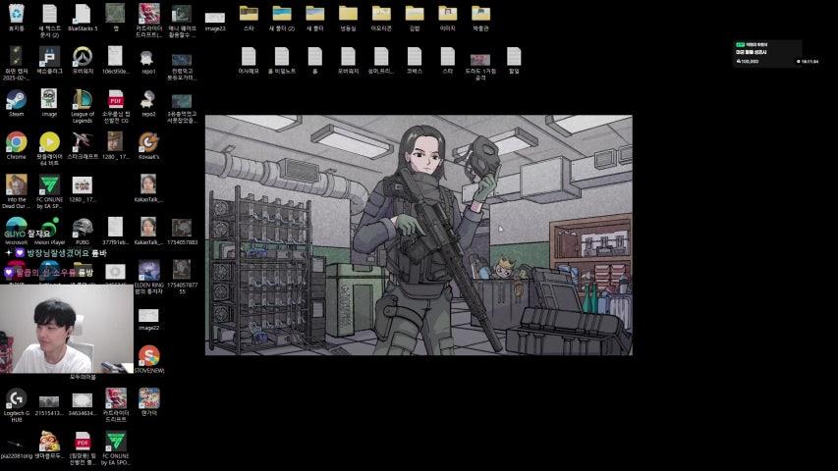
Task: Open the KovaaK's aim trainer shortcut
Action: (148, 146)
